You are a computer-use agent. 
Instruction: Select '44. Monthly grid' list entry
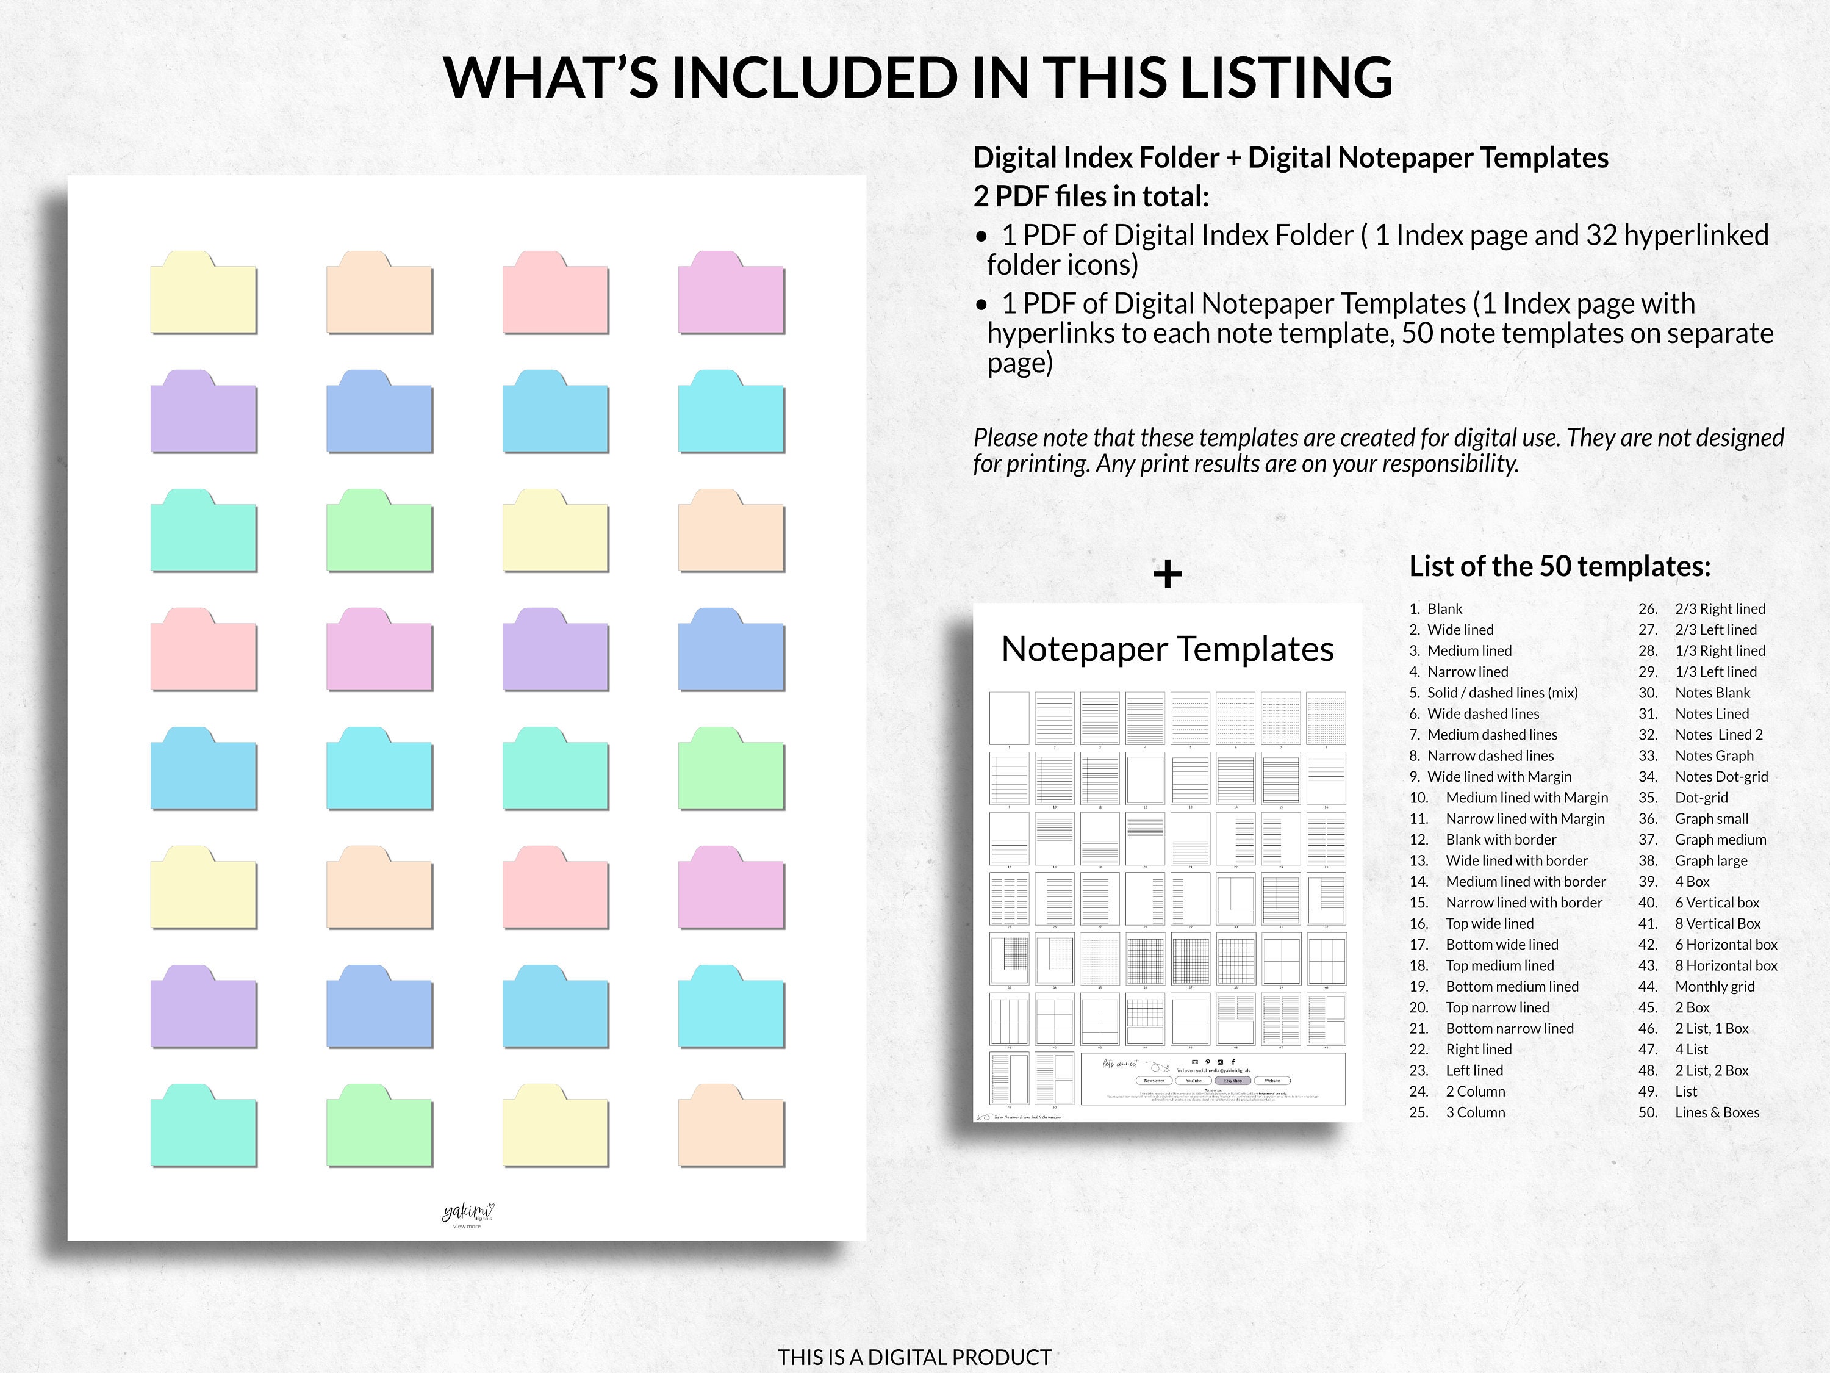point(1696,987)
